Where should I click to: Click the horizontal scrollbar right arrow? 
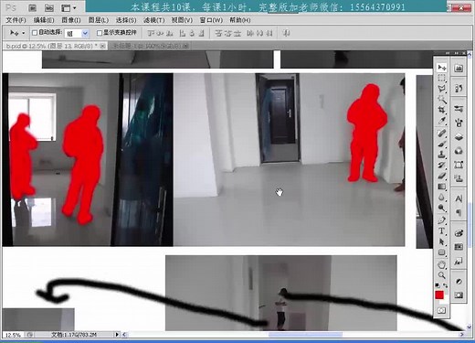coord(461,335)
